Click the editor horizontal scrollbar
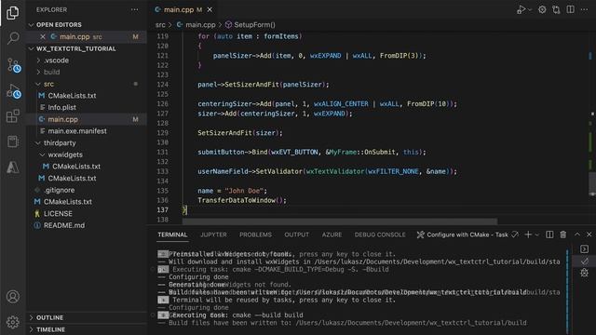This screenshot has height=335, width=596. coord(339,221)
